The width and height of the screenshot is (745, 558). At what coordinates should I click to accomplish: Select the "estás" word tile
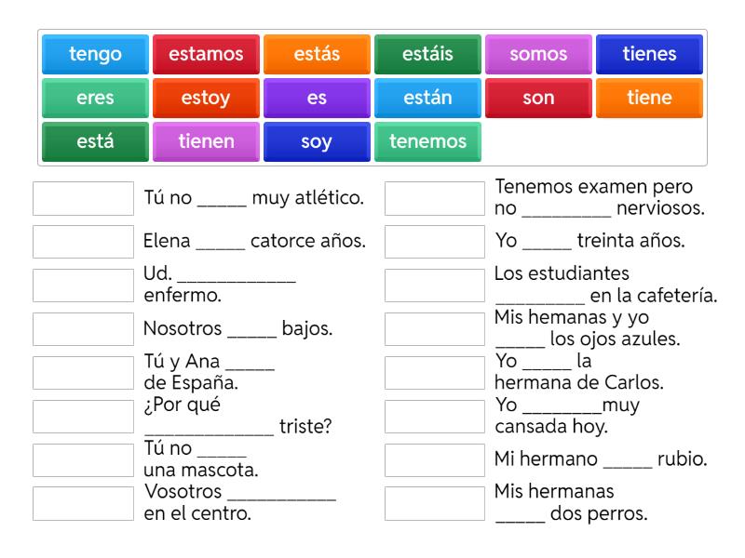[x=317, y=55]
